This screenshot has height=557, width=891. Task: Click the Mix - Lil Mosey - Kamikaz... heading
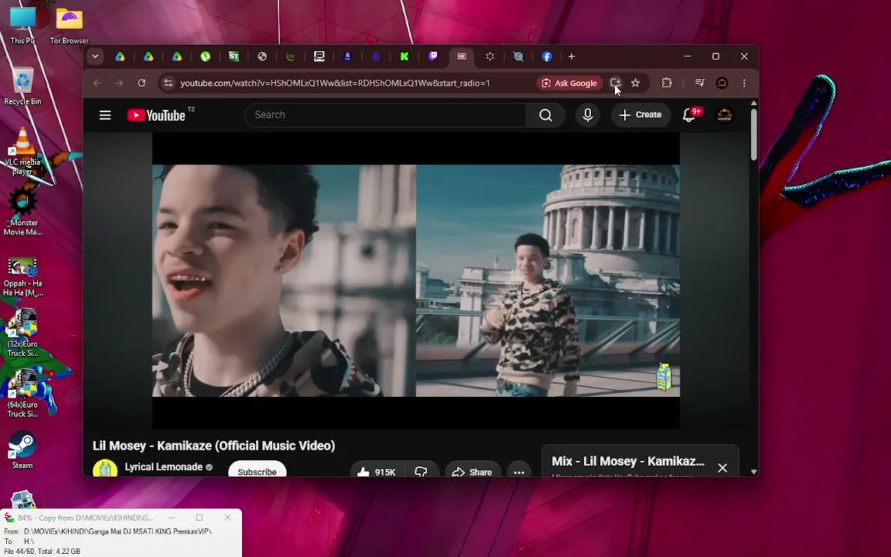[628, 462]
